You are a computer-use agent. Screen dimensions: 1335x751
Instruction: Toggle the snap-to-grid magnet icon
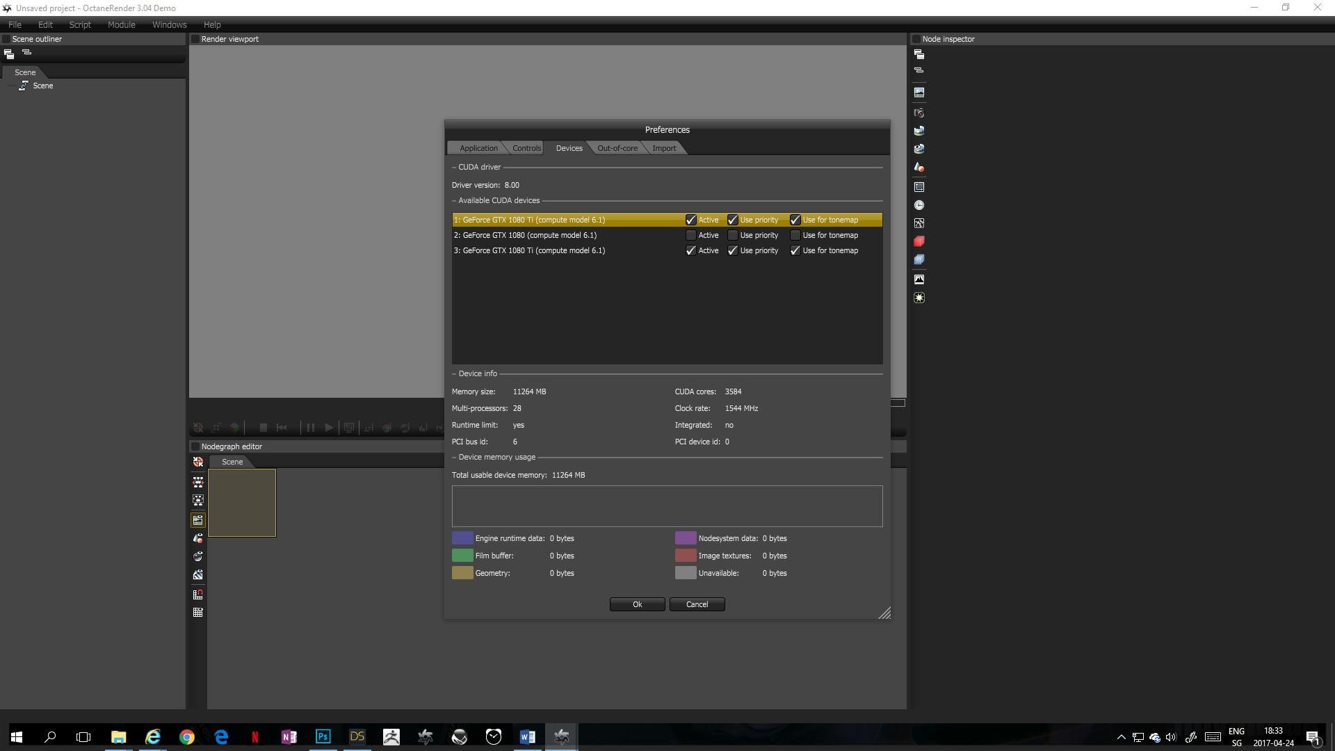pos(198,595)
